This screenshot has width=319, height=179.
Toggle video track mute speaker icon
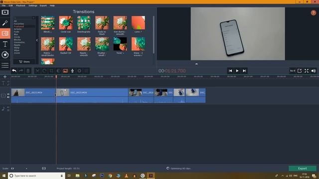pyautogui.click(x=8, y=97)
